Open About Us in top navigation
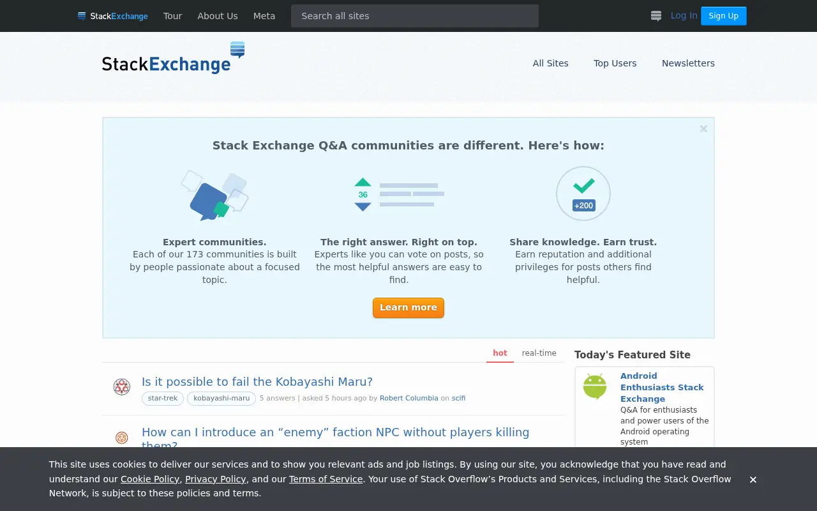The image size is (817, 511). click(218, 16)
